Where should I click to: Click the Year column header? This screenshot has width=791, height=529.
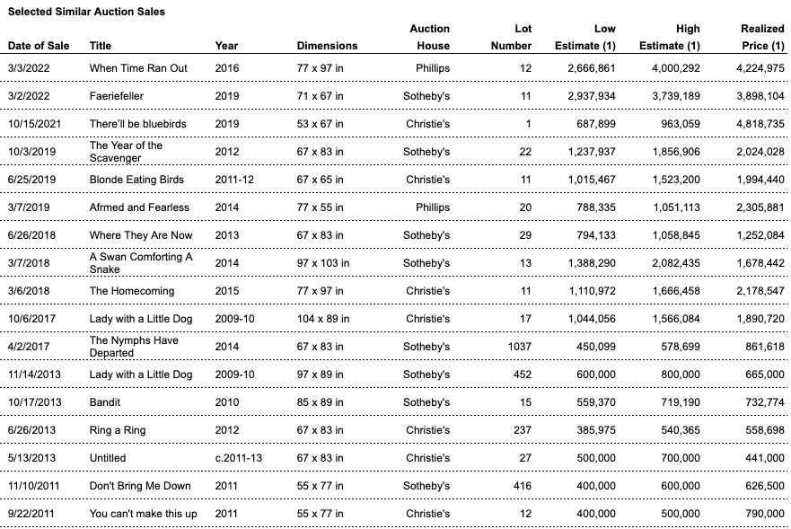point(227,46)
